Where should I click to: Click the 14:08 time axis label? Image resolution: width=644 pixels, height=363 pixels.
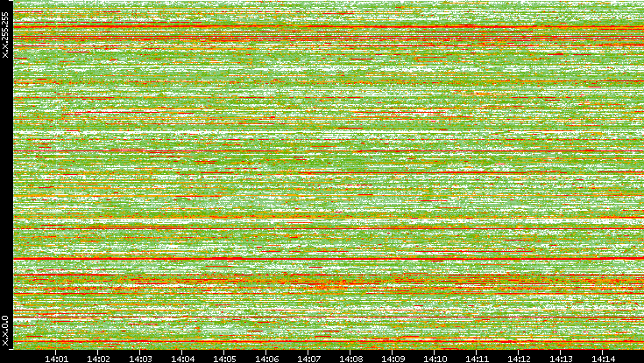tap(350, 359)
